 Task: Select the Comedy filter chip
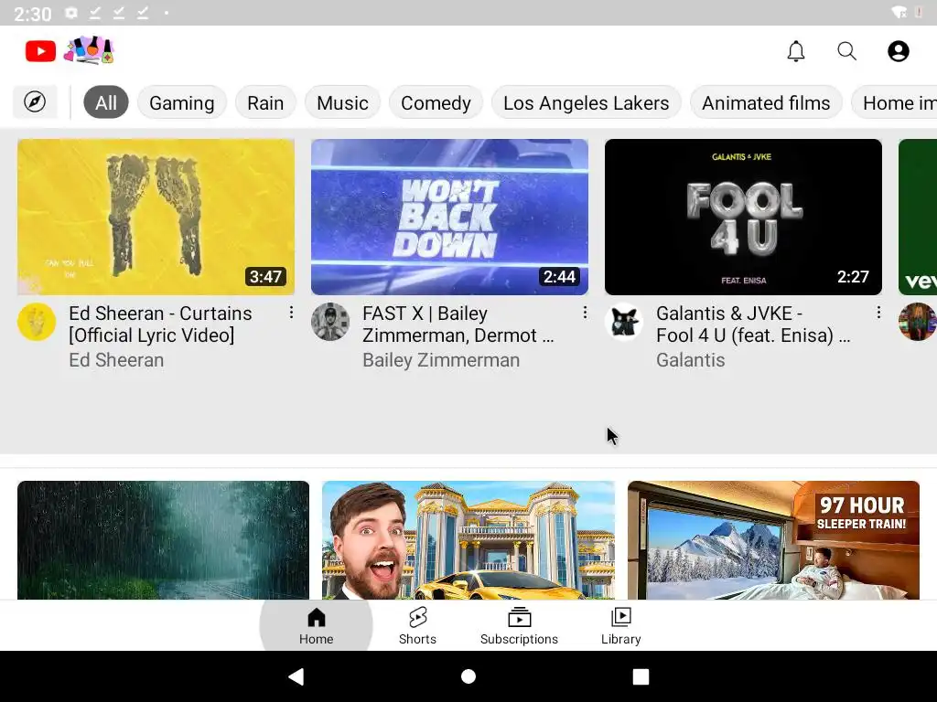(x=436, y=102)
